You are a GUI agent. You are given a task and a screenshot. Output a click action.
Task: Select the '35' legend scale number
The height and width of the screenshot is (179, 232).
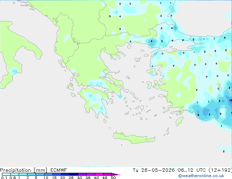[88, 178]
